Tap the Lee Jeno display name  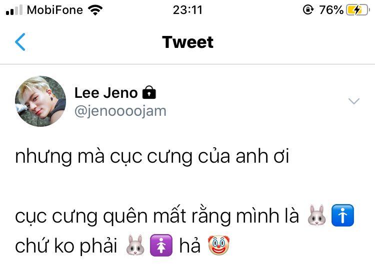click(x=106, y=93)
